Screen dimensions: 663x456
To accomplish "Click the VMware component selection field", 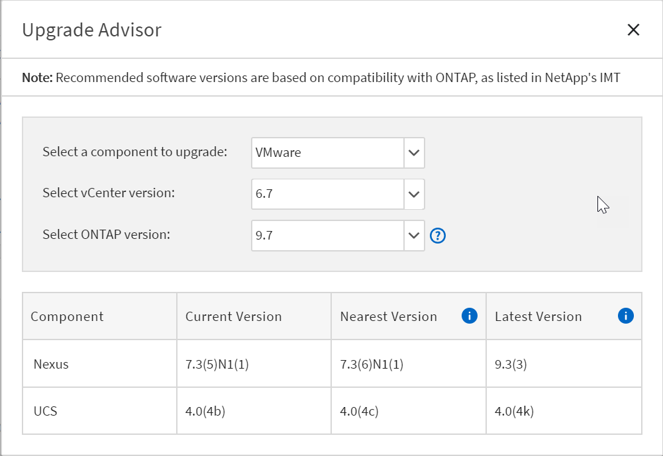I will click(328, 153).
